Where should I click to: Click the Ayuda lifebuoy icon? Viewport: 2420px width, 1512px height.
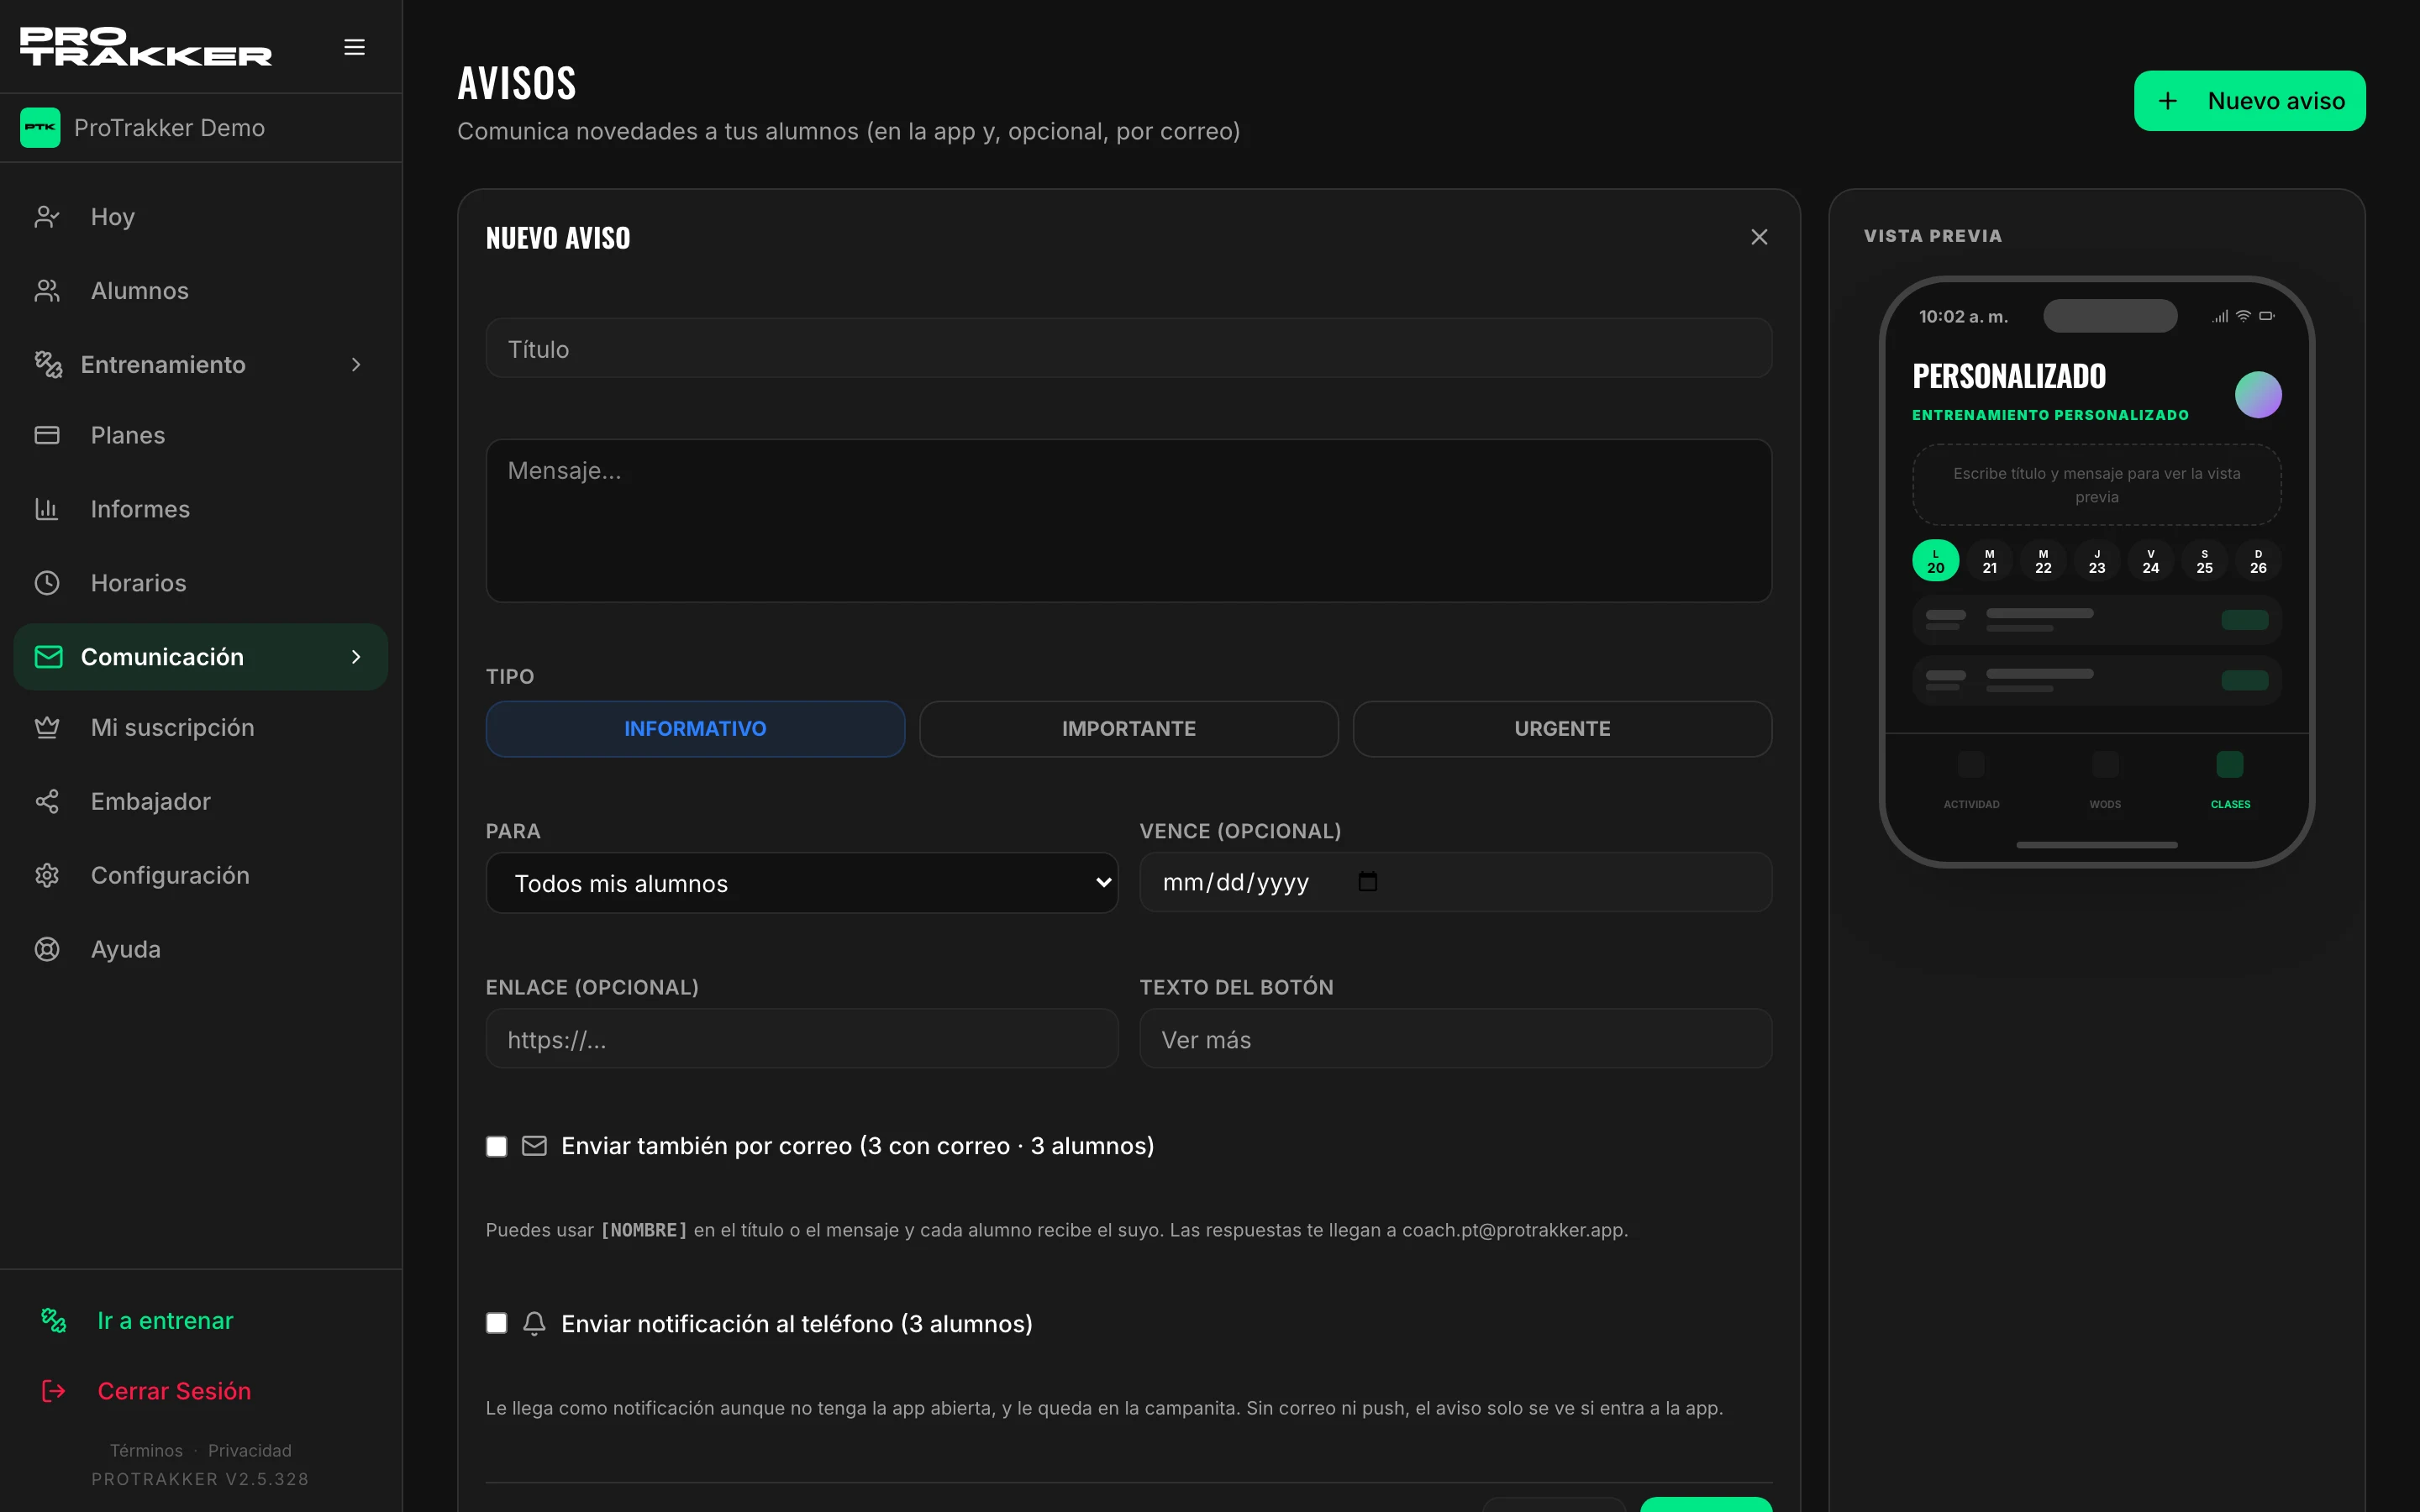(47, 949)
